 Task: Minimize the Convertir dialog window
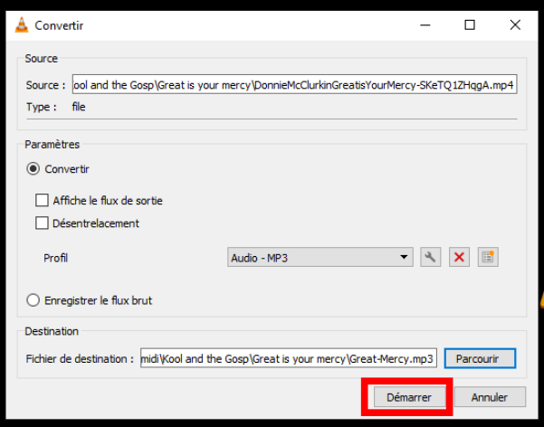pos(428,24)
